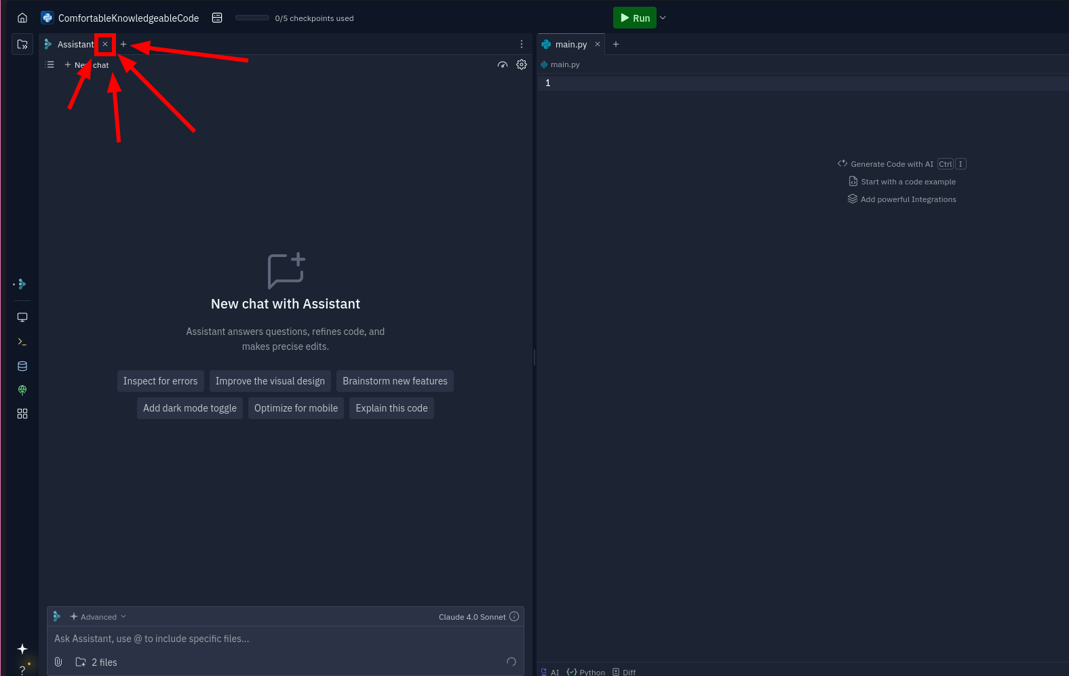1069x676 pixels.
Task: Click Generate Code with AI link
Action: pyautogui.click(x=891, y=164)
